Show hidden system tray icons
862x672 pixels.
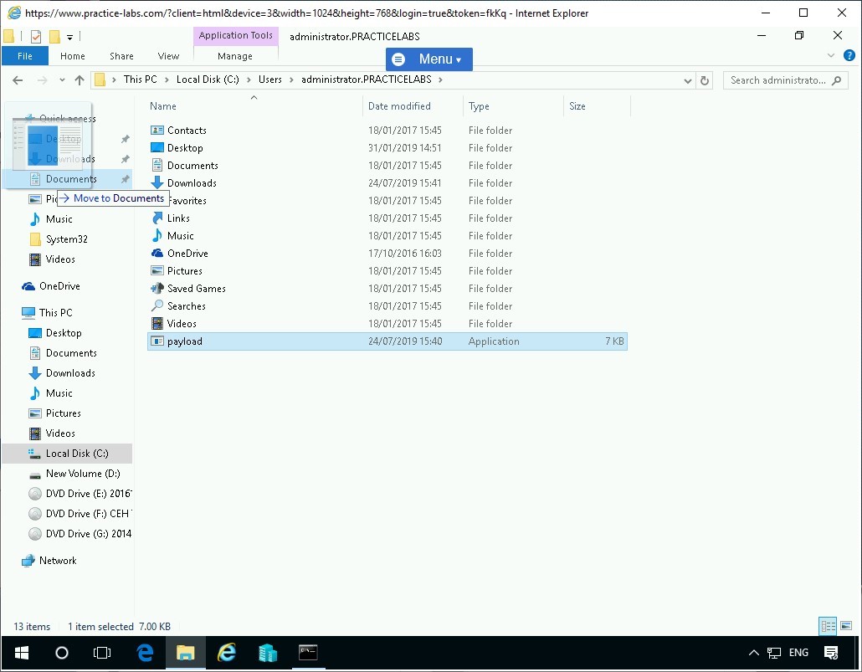pos(754,653)
